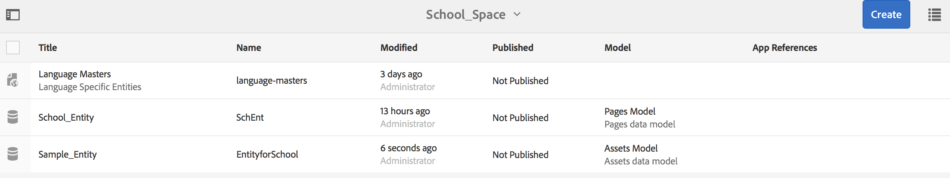Click the Model column header
This screenshot has width=950, height=178.
(617, 48)
